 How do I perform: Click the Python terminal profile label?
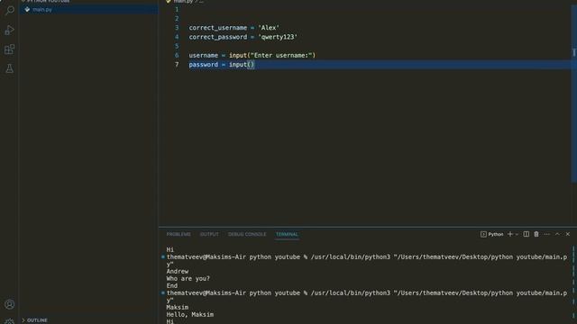492,234
